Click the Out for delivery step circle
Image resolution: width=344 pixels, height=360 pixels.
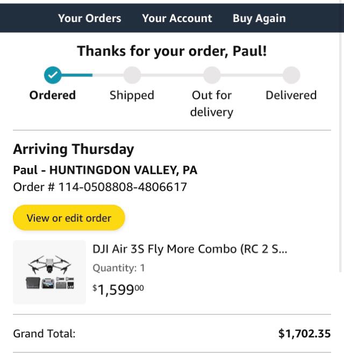[x=212, y=75]
